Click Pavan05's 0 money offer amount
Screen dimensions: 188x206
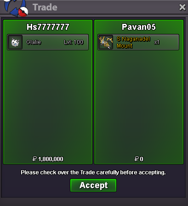click(x=142, y=159)
